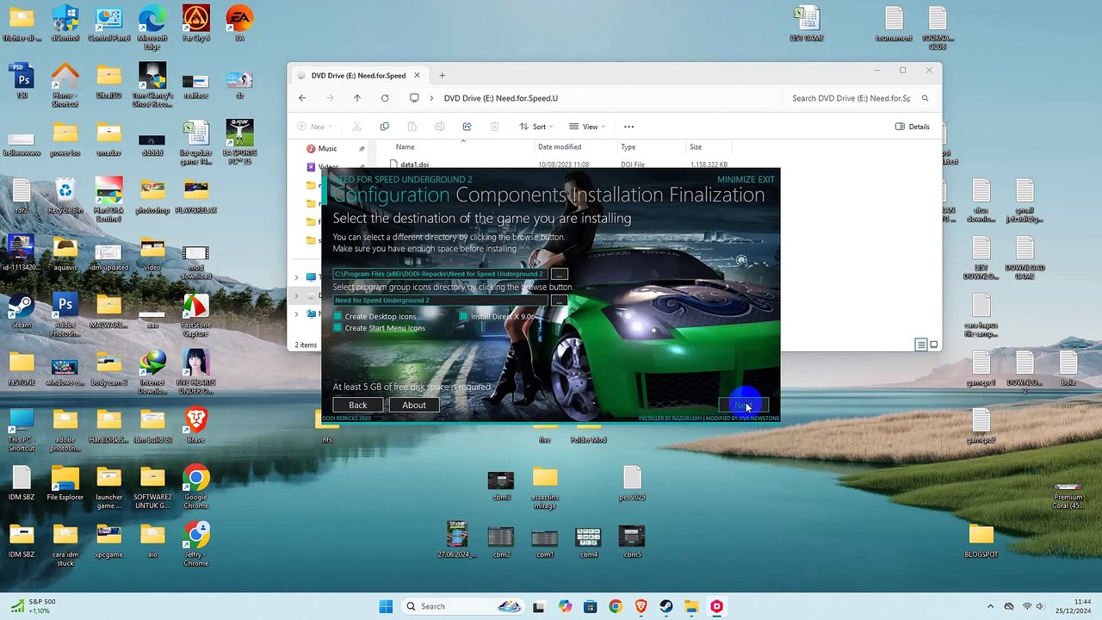
Task: Open the View dropdown in File Explorer
Action: 589,127
